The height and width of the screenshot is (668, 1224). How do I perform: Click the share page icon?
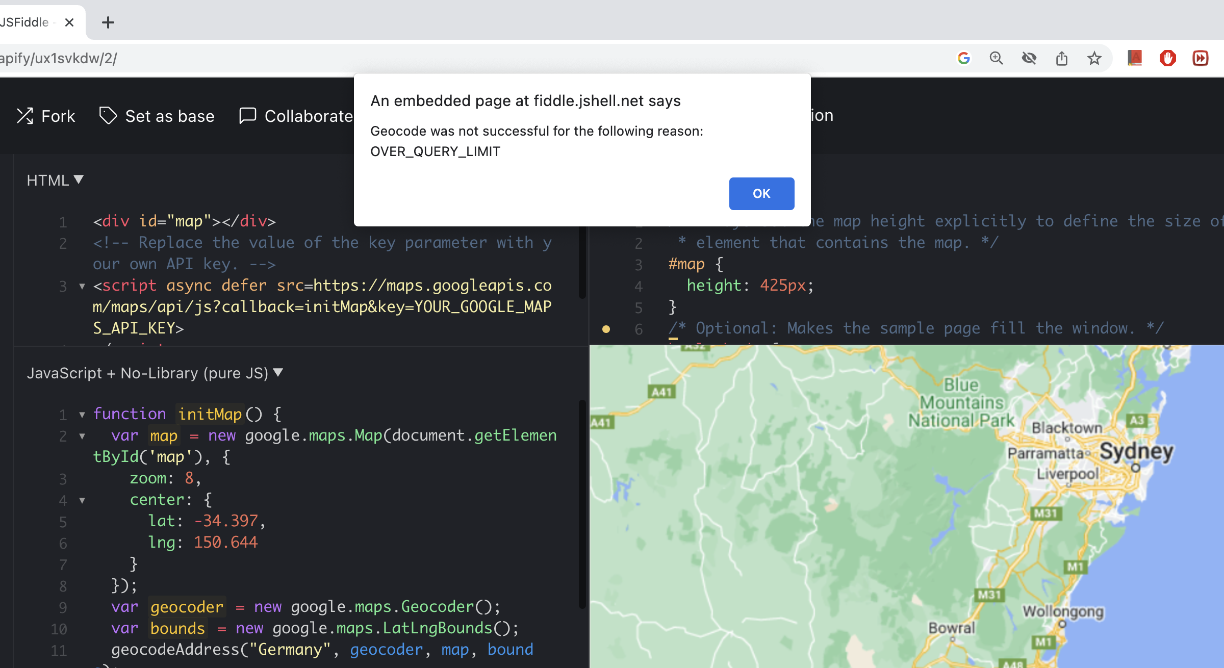(x=1061, y=58)
